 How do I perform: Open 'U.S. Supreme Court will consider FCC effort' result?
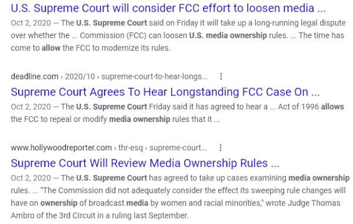(x=168, y=8)
